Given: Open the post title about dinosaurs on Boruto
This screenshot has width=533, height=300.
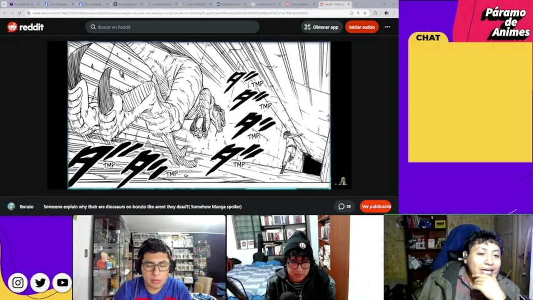Looking at the screenshot, I should coord(143,207).
